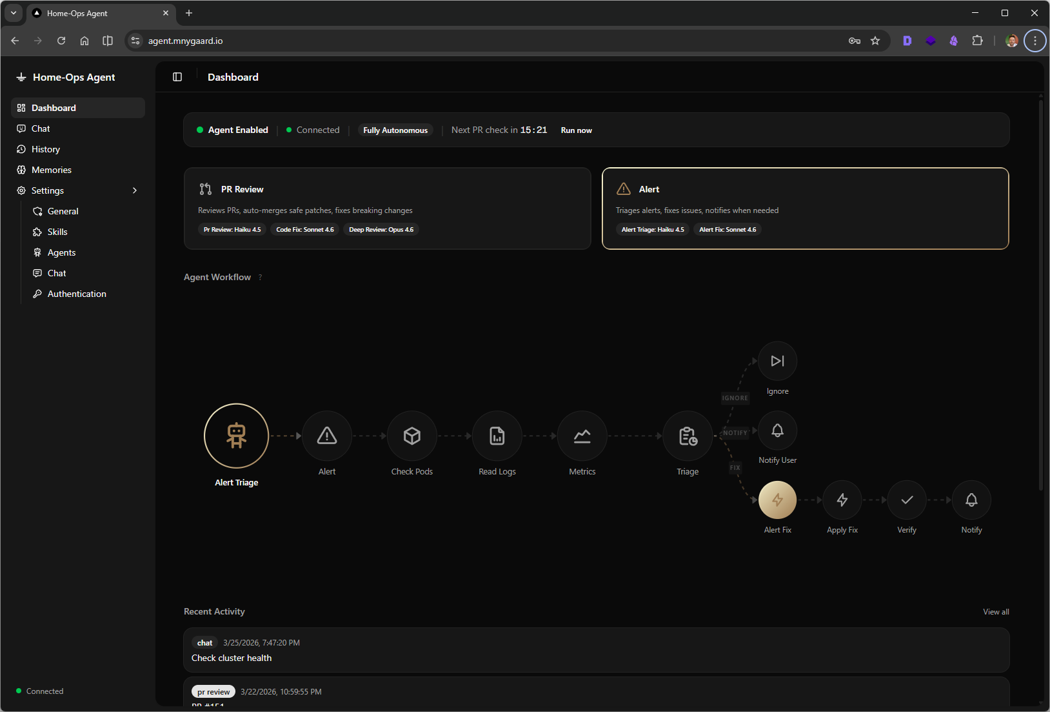Click the Alert Fix: Sonnet 4.6 badge
The height and width of the screenshot is (712, 1050).
728,229
